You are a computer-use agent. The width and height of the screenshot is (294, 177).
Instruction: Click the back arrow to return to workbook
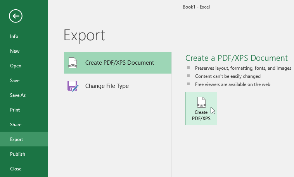(16, 16)
